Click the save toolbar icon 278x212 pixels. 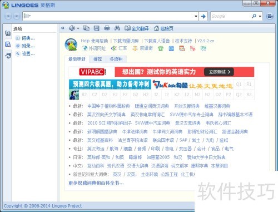pyautogui.click(x=96, y=28)
